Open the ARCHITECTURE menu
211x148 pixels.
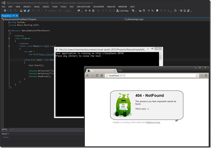pyautogui.click(x=84, y=7)
